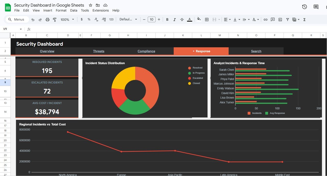Toggle bold formatting

167,20
